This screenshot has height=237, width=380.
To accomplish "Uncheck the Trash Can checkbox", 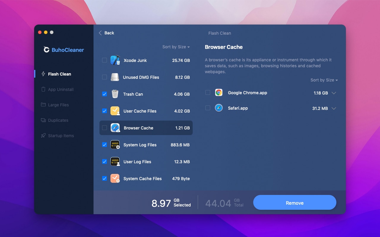I will click(104, 94).
